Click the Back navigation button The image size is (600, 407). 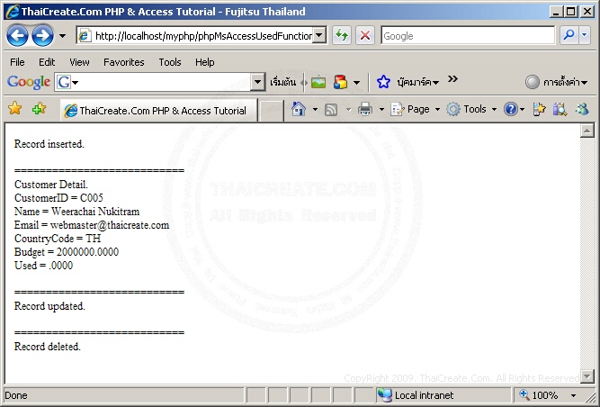[x=17, y=36]
